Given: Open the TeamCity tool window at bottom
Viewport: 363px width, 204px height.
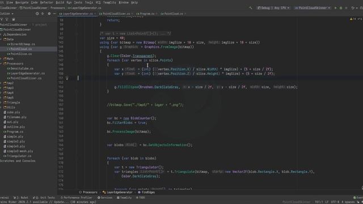Looking at the screenshot, I should pos(124,198).
